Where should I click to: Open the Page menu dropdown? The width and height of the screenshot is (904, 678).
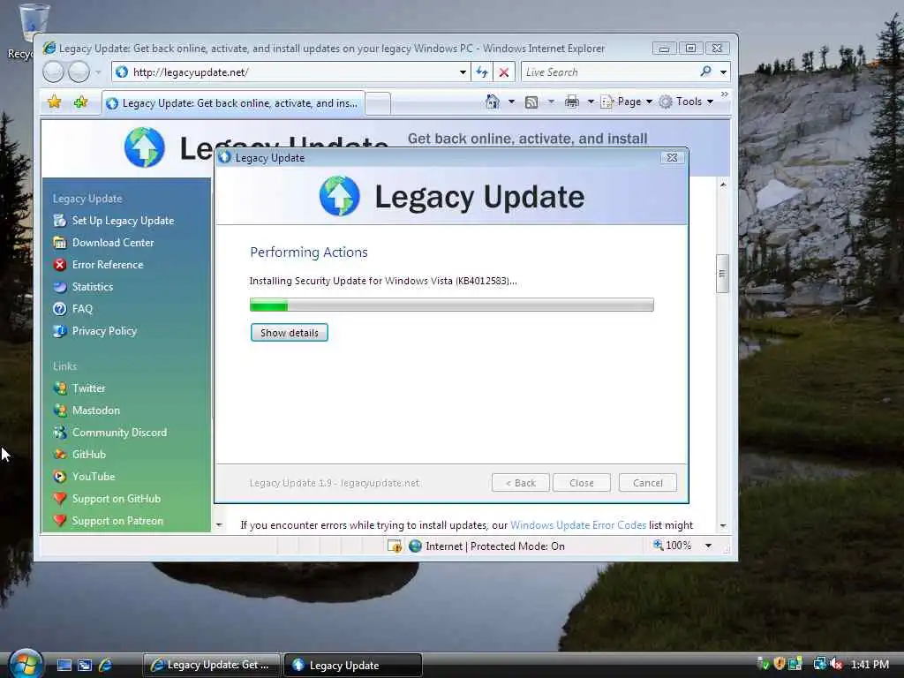coord(626,102)
